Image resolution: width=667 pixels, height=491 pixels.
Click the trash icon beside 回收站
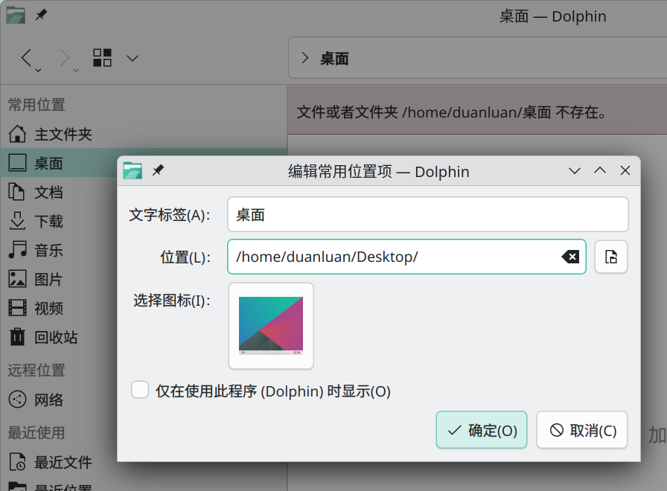[17, 337]
